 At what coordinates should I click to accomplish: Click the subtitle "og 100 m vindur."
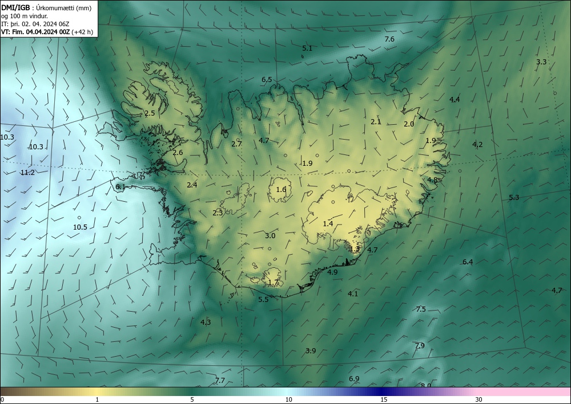tap(25, 16)
